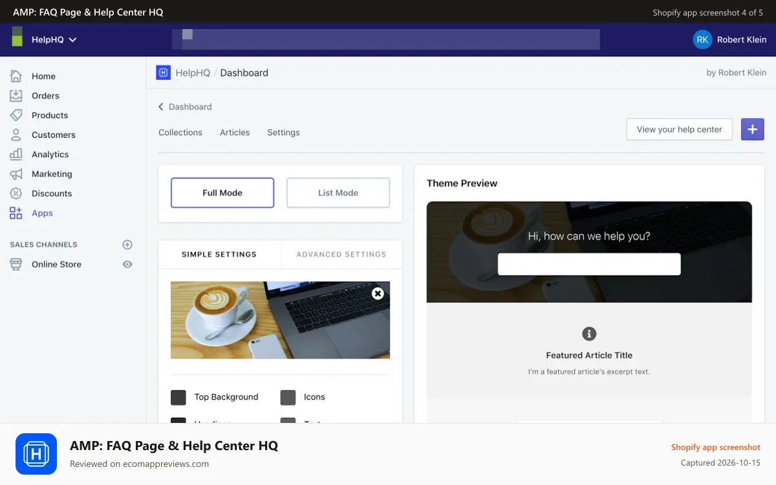Click View your help center button
This screenshot has height=485, width=776.
[680, 129]
